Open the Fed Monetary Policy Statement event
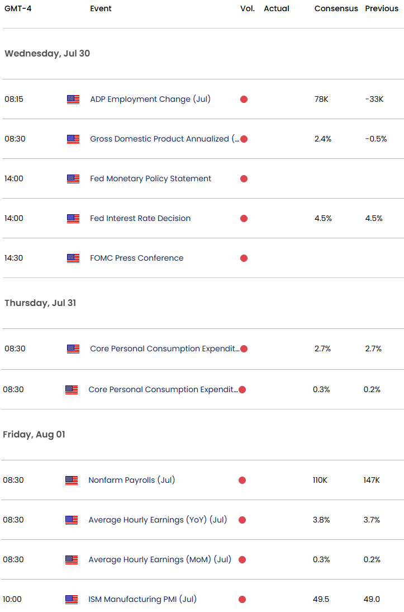This screenshot has width=404, height=612. (150, 179)
